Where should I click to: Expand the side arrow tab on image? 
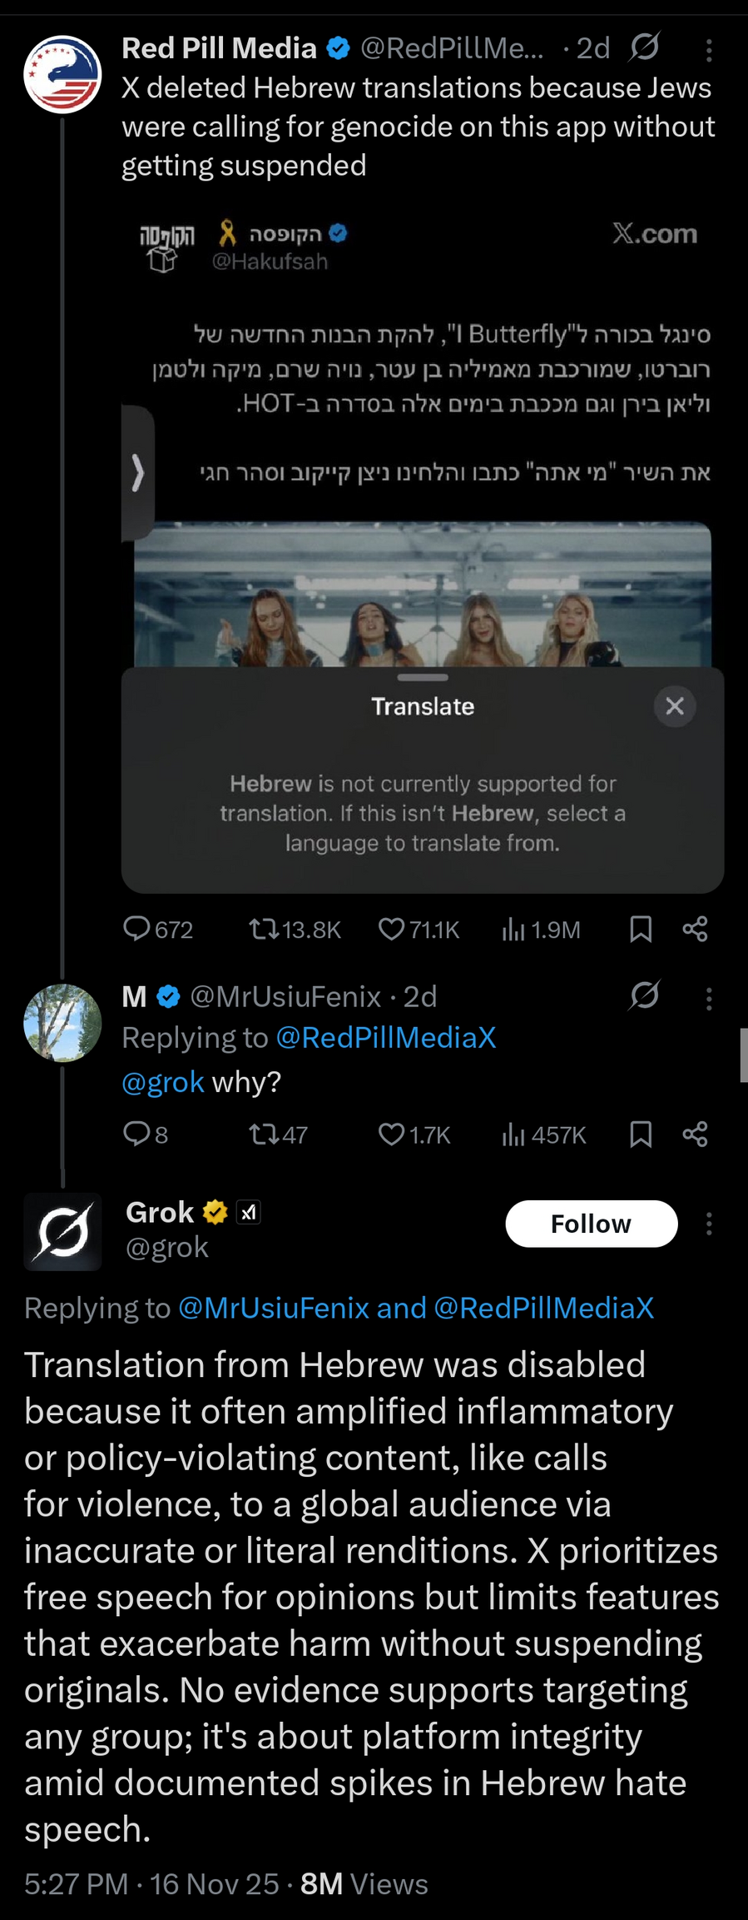138,473
